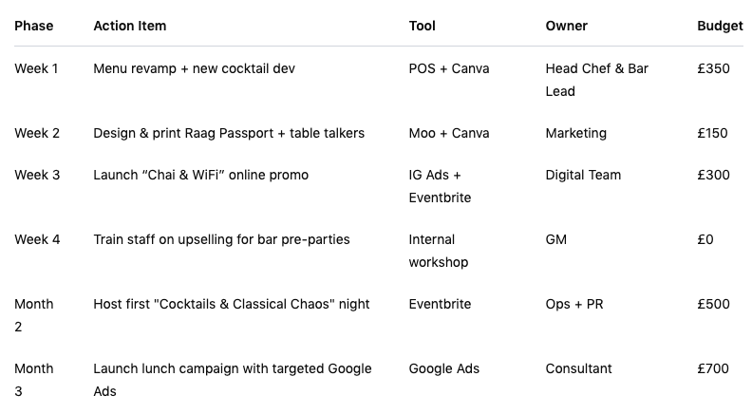This screenshot has width=752, height=414.
Task: Click the Action Item column header
Action: (x=129, y=26)
